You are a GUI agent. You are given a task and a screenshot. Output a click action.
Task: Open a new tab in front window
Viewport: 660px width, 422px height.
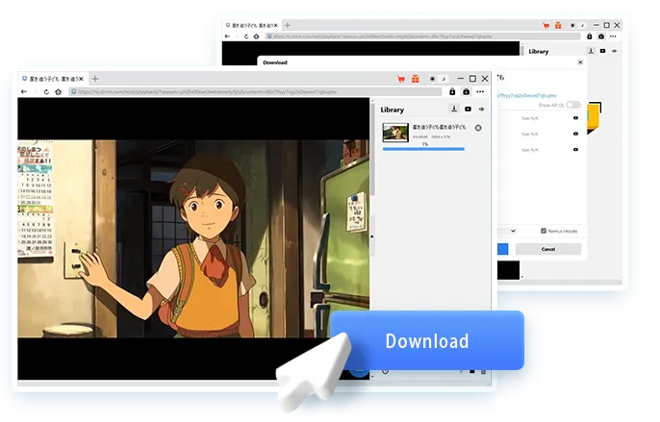coord(95,79)
